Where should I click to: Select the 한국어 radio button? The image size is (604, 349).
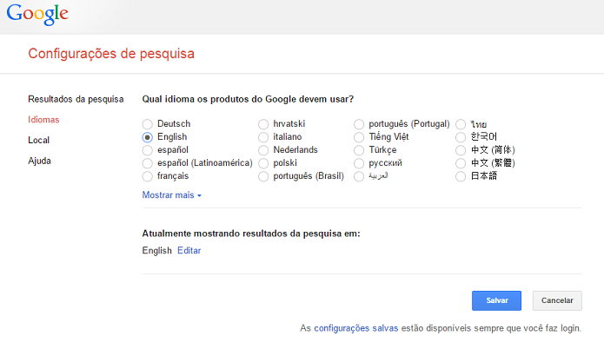[461, 137]
